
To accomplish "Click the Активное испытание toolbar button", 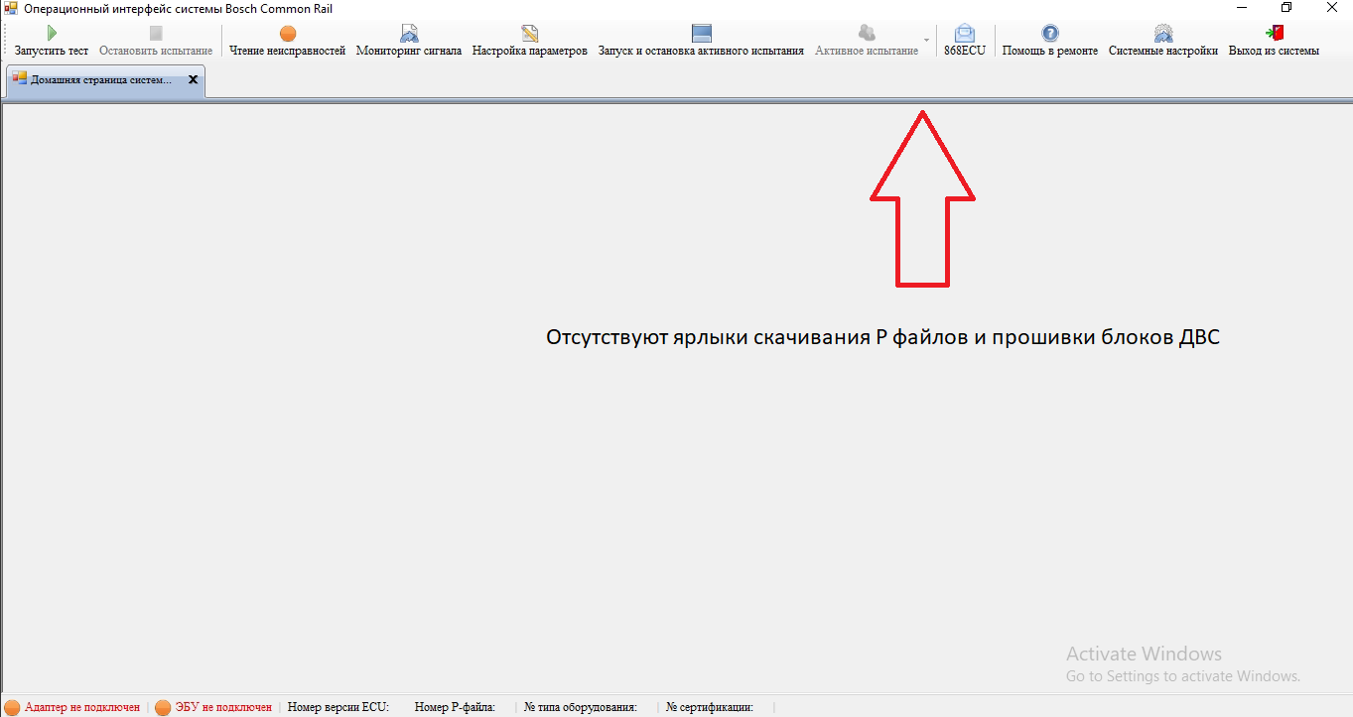I will pyautogui.click(x=867, y=41).
